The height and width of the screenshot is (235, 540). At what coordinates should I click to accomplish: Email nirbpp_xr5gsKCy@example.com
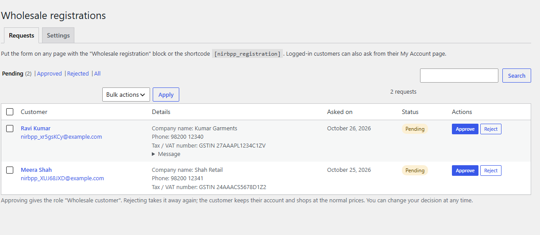tap(62, 137)
